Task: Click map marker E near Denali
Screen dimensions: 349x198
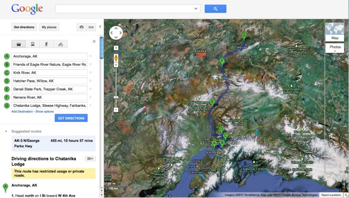Action: [212, 103]
